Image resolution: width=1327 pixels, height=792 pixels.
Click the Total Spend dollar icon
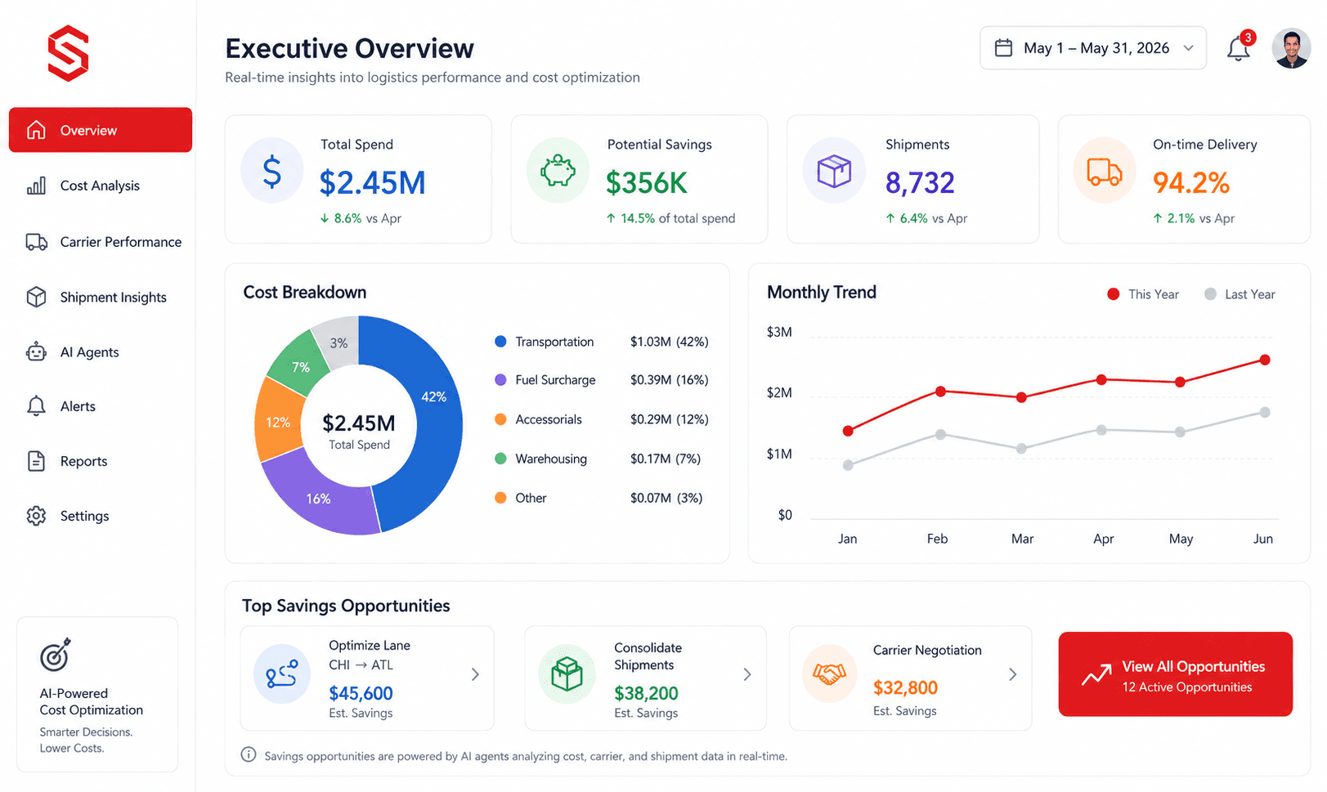(x=272, y=171)
